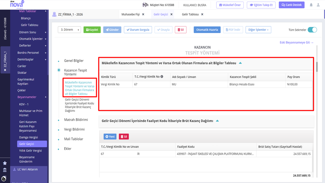Open LC Veri Aktarım in sidebar
Screen dimensions: 325x183
click(x=28, y=169)
